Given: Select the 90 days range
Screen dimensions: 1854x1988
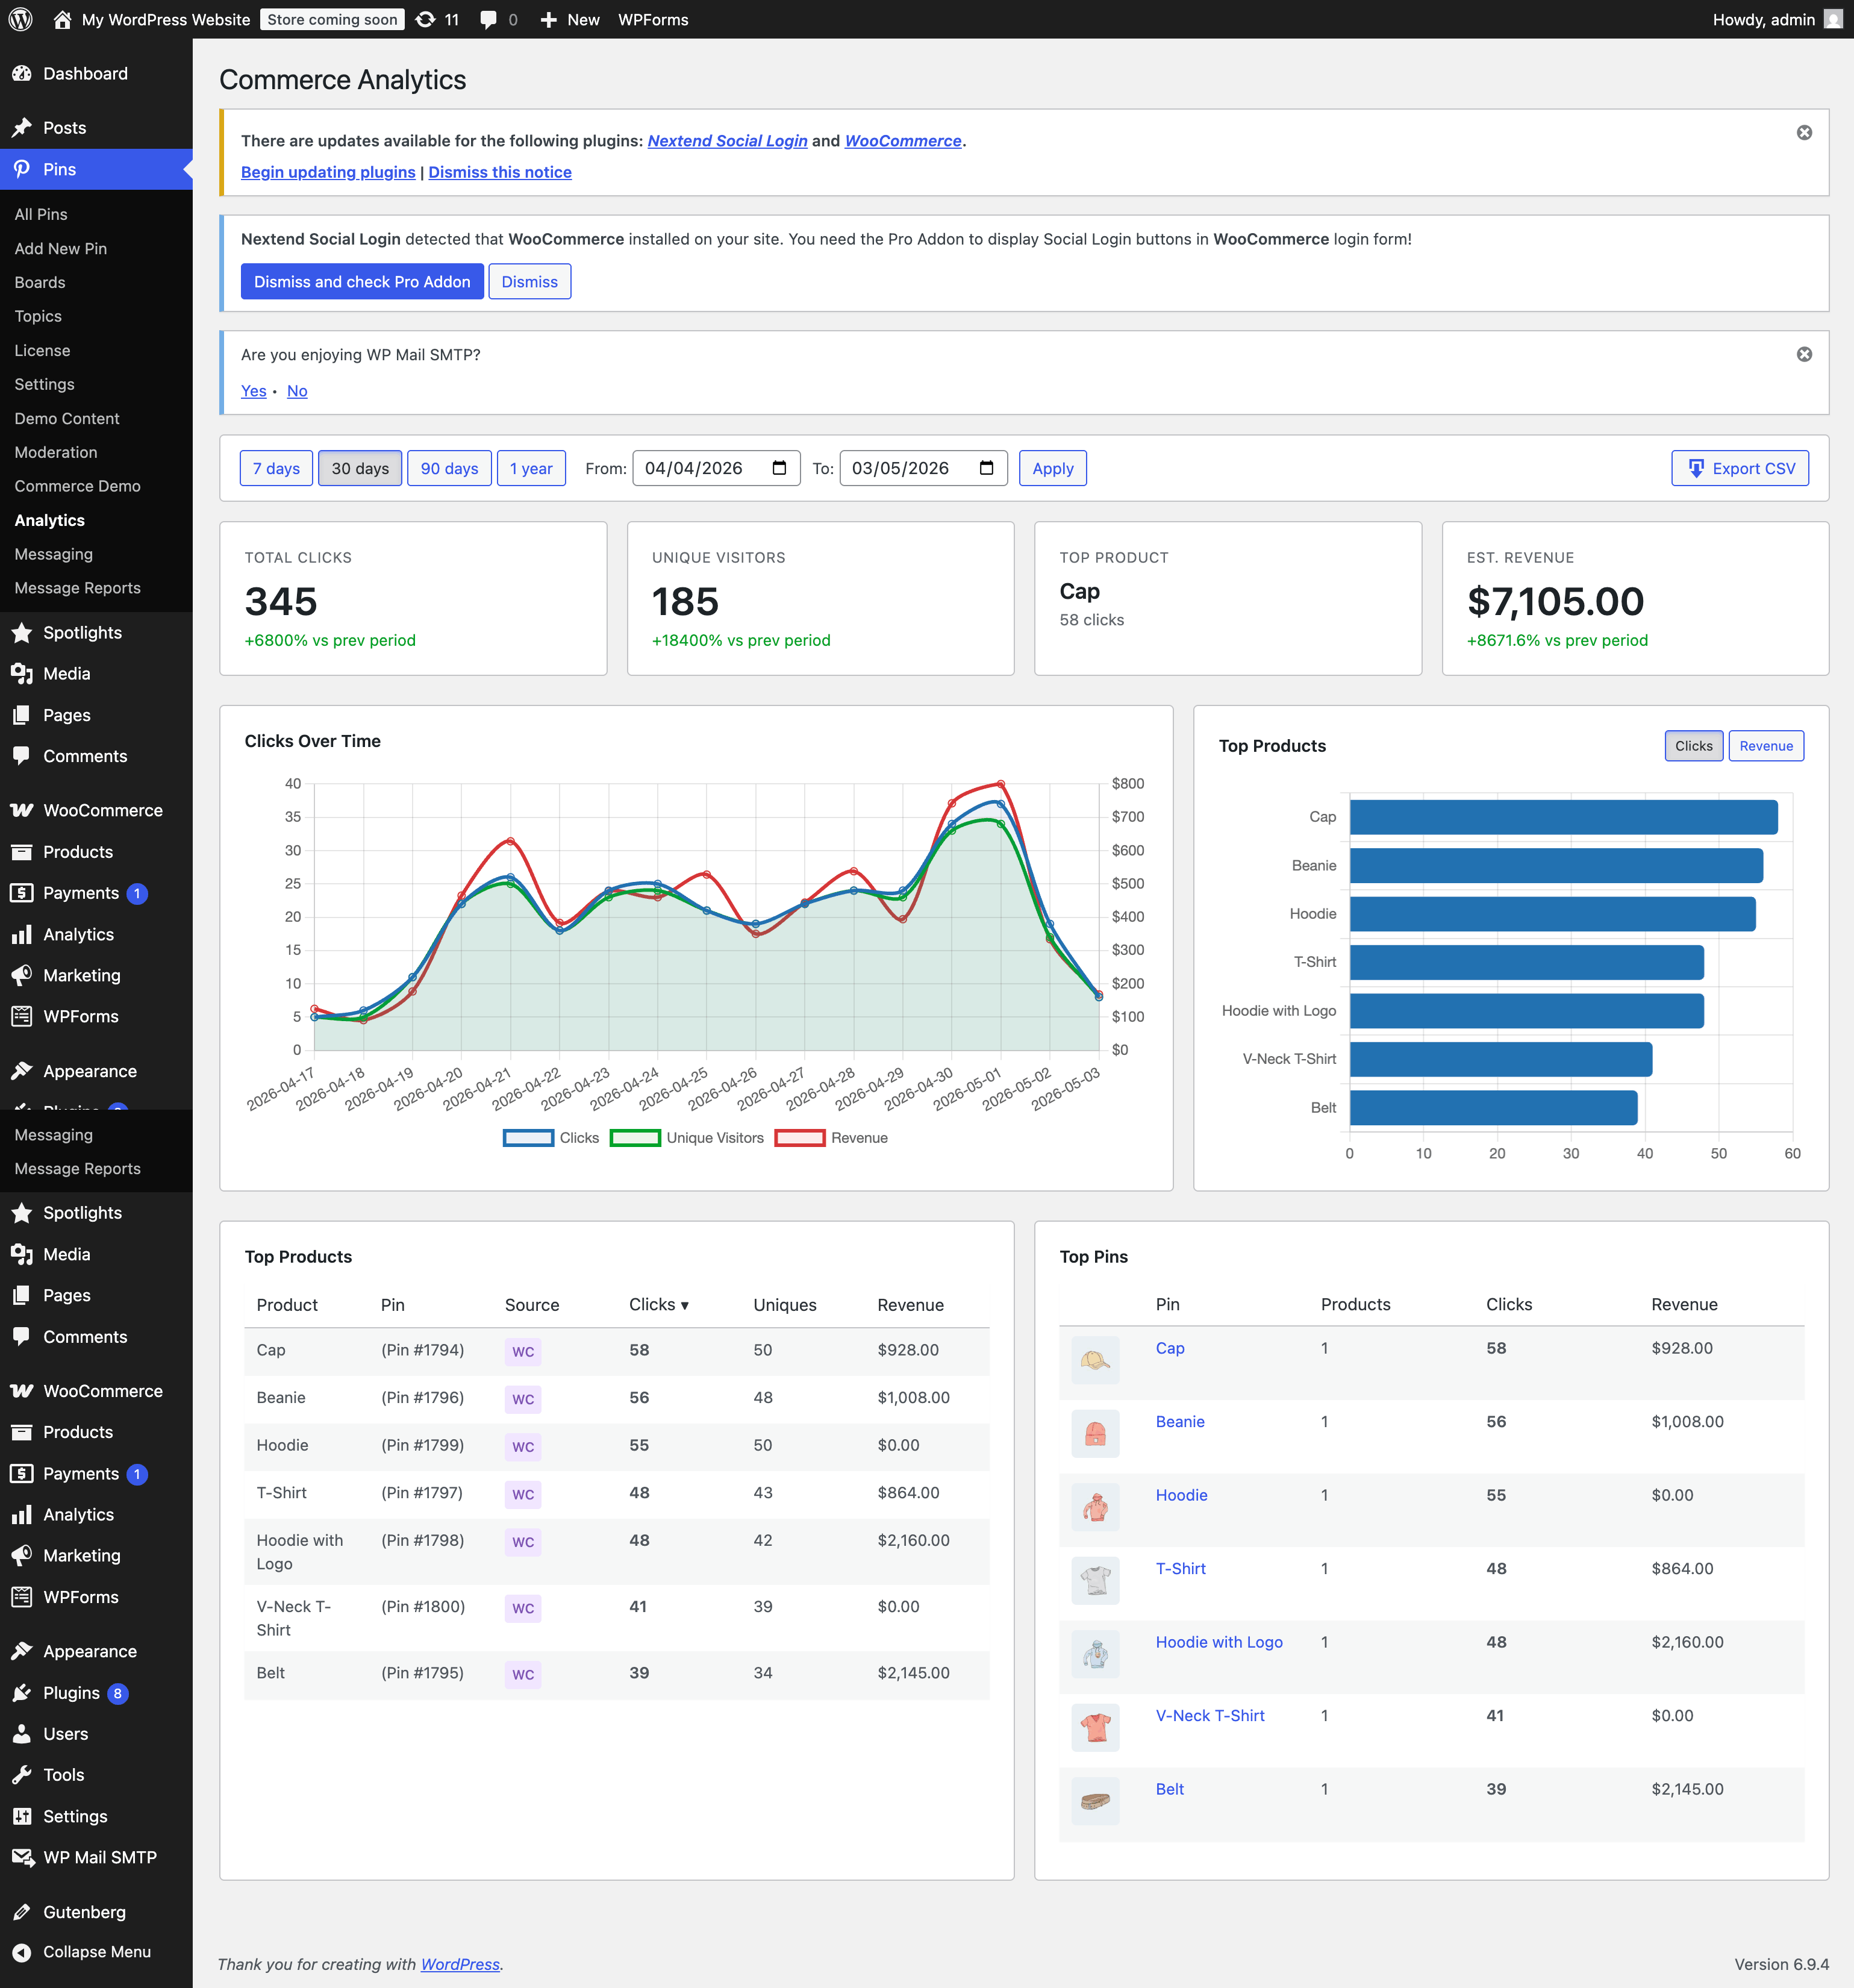Looking at the screenshot, I should pyautogui.click(x=449, y=468).
